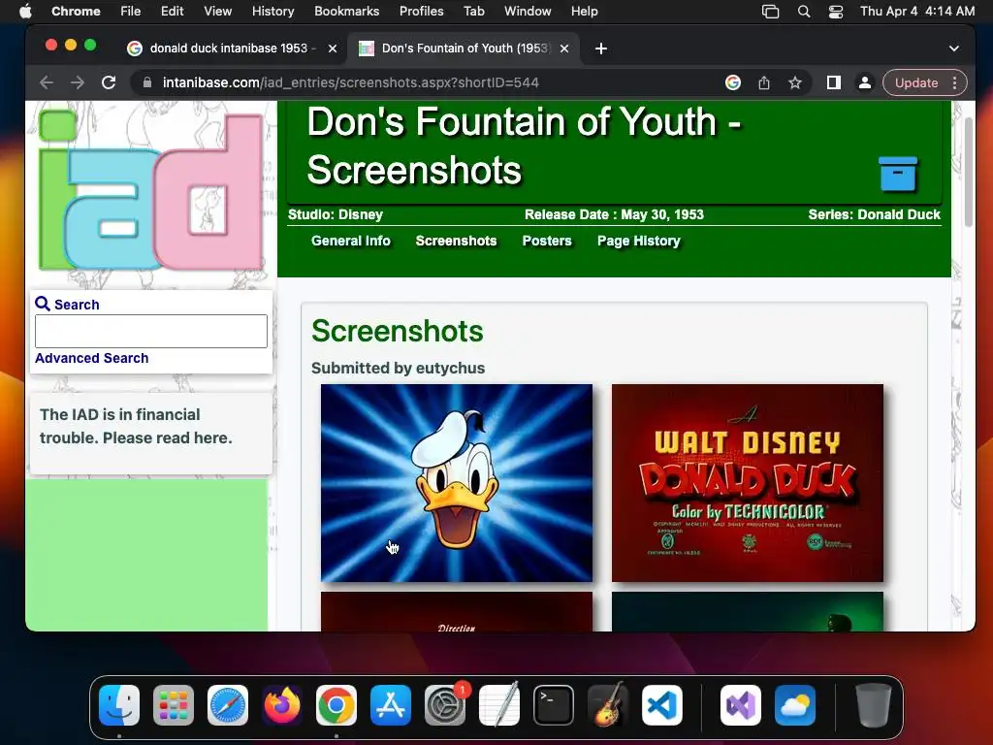This screenshot has width=993, height=745.
Task: Open the window tiling icon in menu bar
Action: point(770,12)
